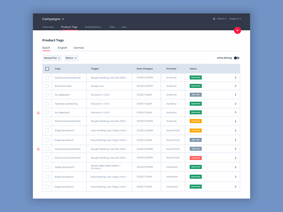Switch to the Overview tab
The image size is (283, 212).
[48, 27]
